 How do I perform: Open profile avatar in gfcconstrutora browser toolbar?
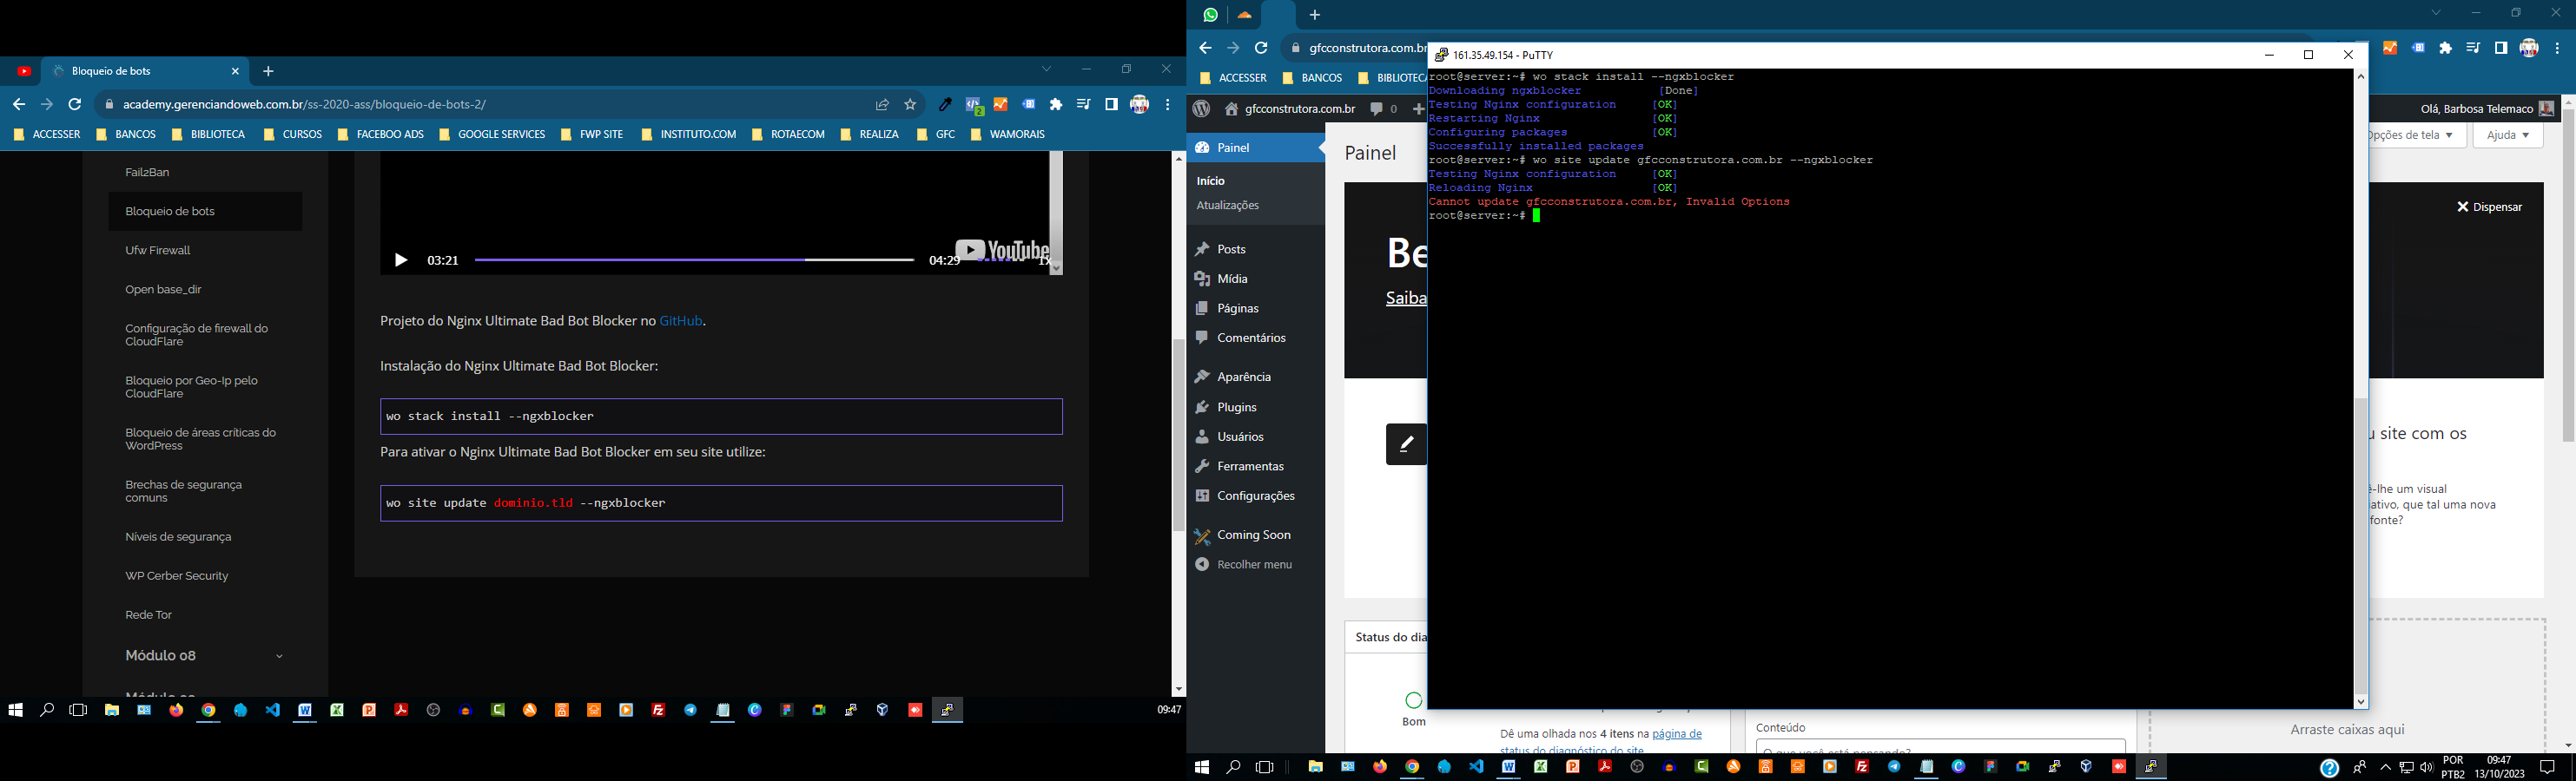(x=2529, y=48)
